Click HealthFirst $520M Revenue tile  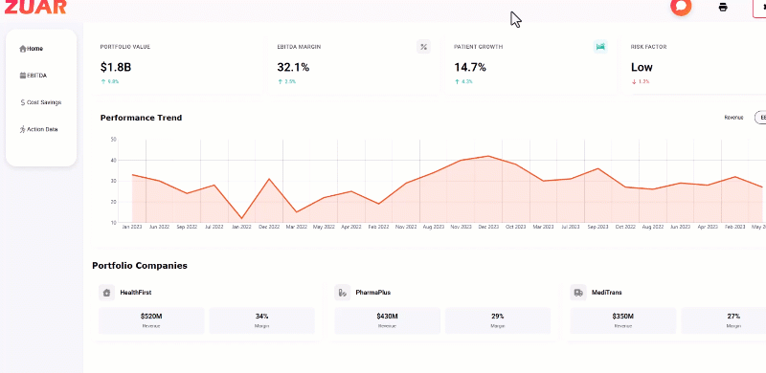point(151,320)
